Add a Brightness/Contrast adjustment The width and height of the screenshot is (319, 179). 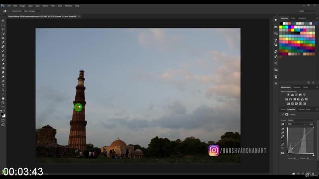point(288,95)
